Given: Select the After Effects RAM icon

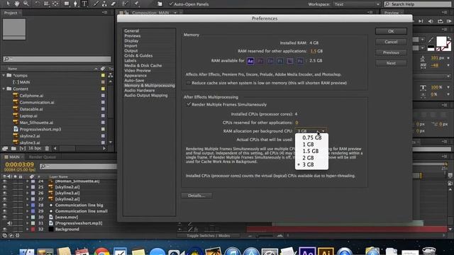Looking at the screenshot, I should click(x=250, y=61).
